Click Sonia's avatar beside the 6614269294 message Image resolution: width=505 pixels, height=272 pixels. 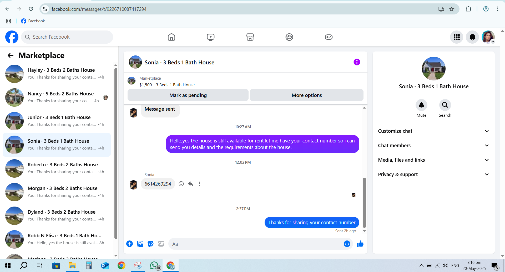pos(133,185)
